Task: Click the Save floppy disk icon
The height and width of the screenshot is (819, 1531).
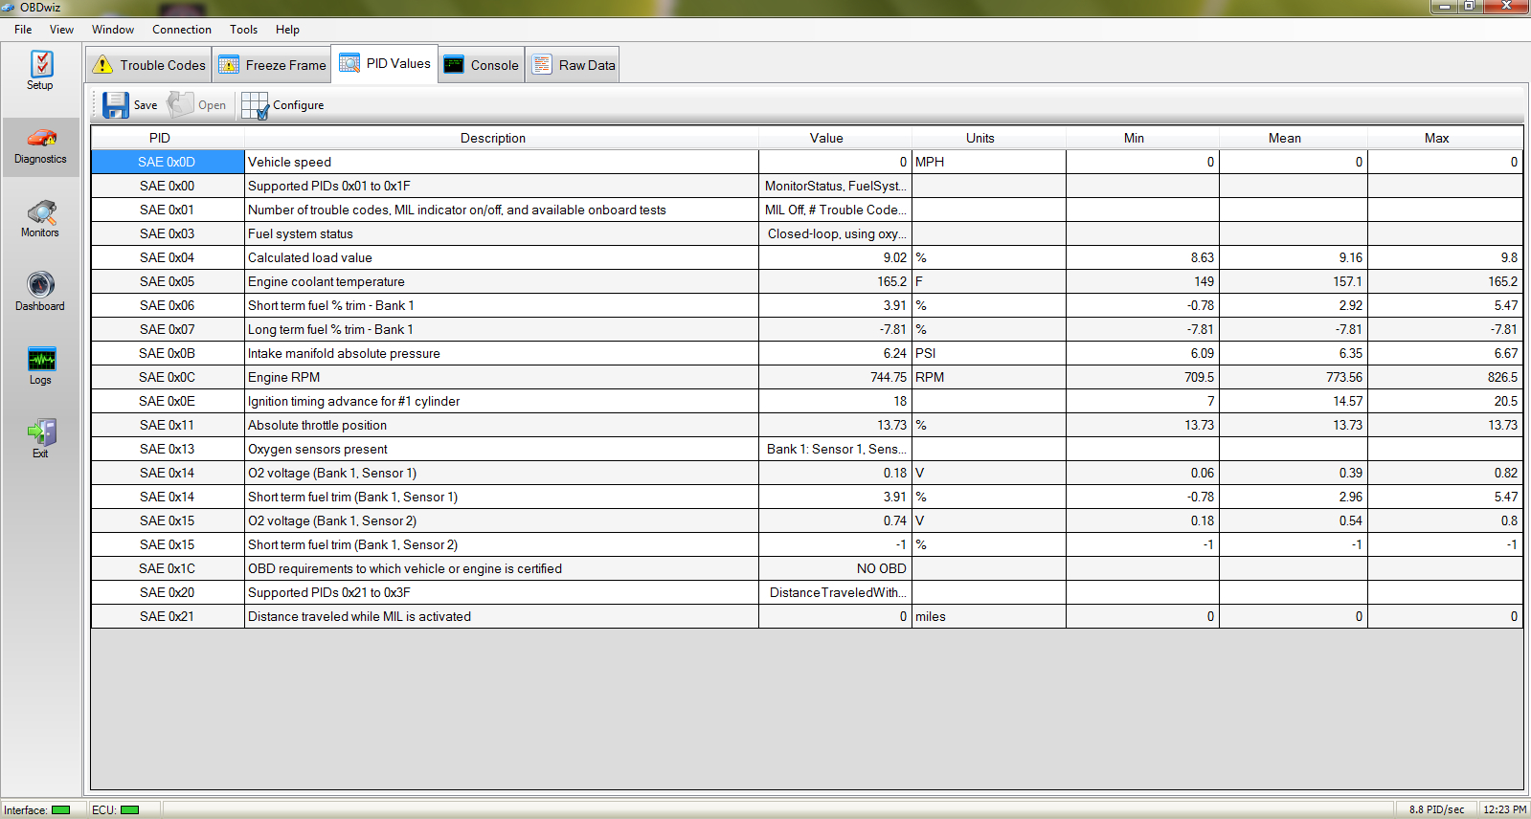Action: click(116, 105)
